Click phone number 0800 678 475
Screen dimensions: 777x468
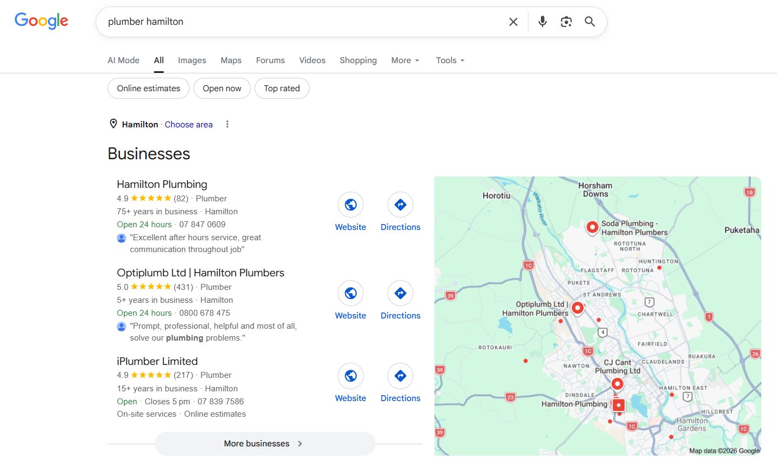205,313
